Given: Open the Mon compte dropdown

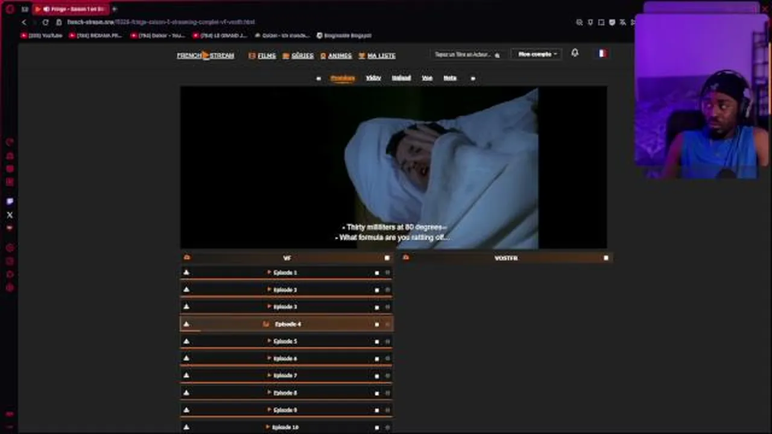Looking at the screenshot, I should tap(537, 54).
